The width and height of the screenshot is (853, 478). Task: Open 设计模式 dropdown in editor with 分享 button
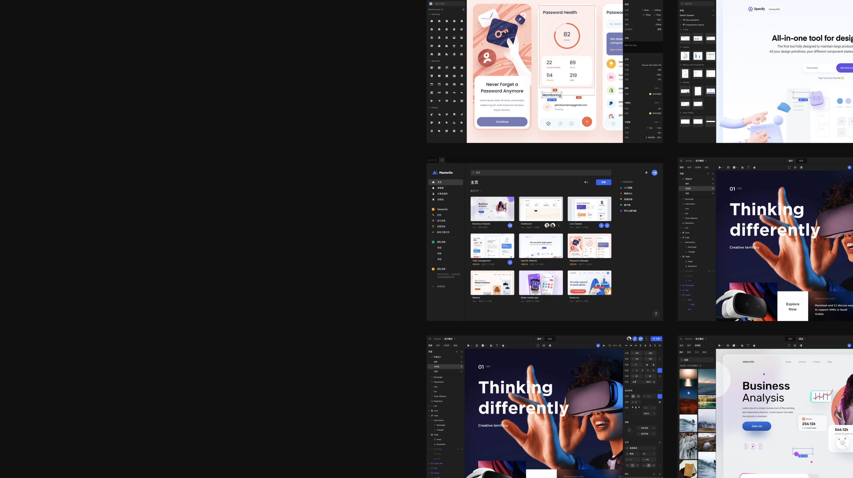coord(450,339)
